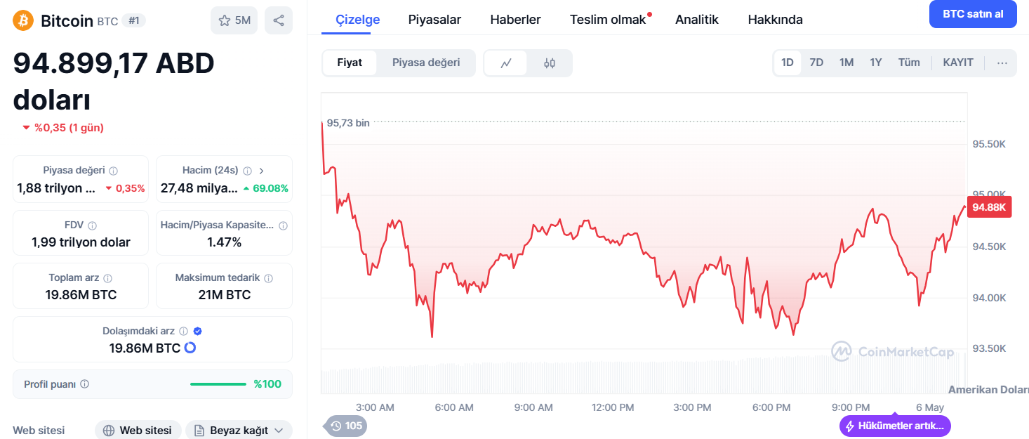Add Bitcoin to watchlist via star button
The image size is (1029, 439).
pos(234,20)
